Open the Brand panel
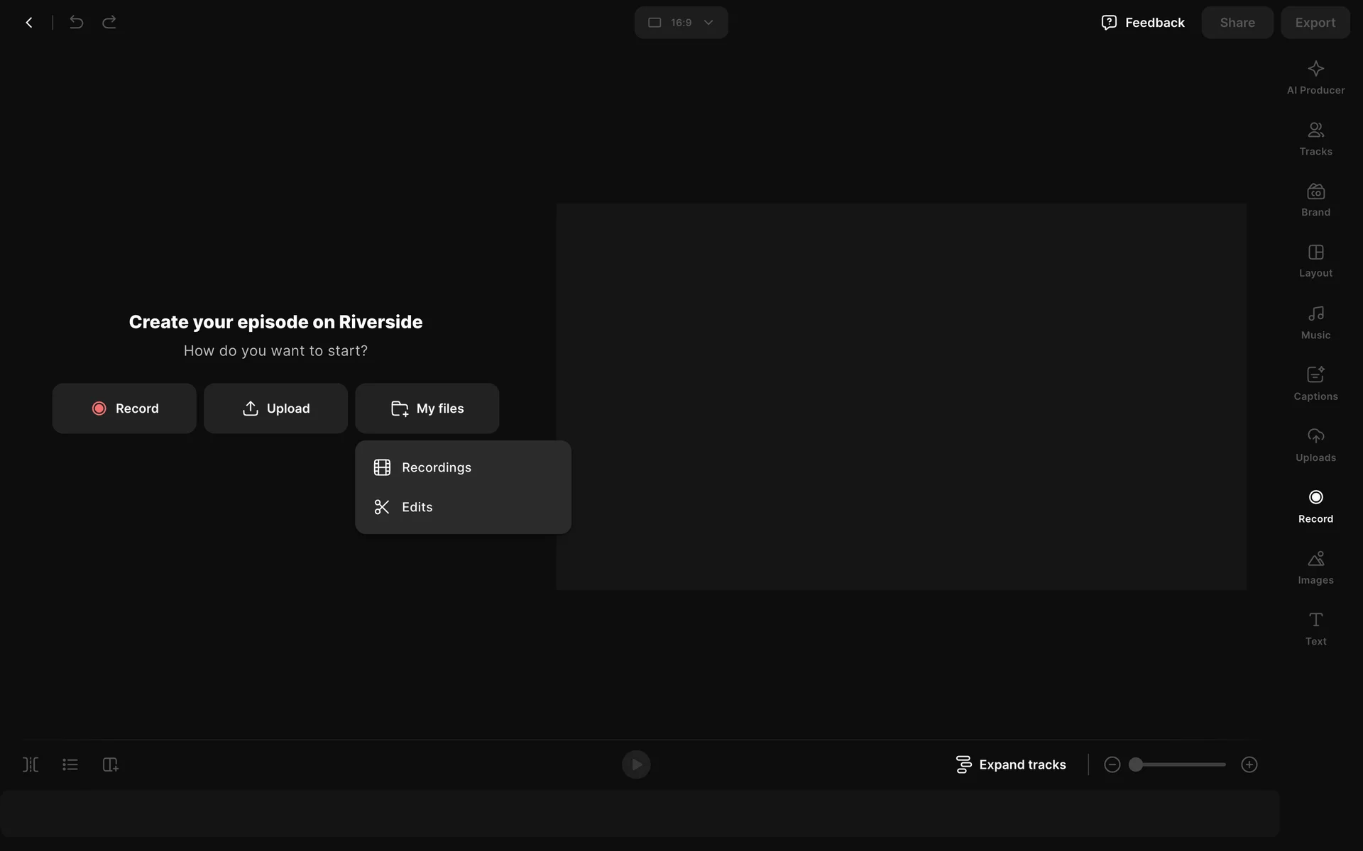Screen dimensions: 1363x851 (x=1315, y=200)
